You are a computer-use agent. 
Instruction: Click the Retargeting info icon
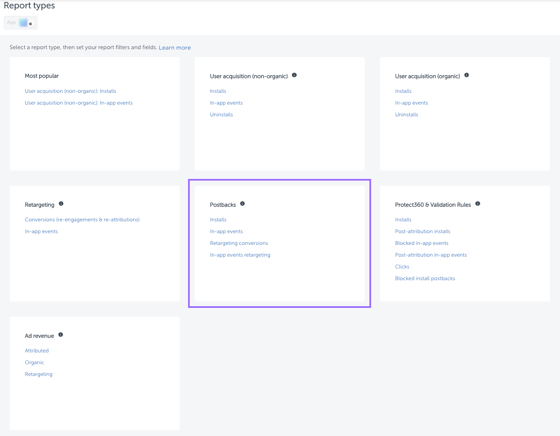[61, 204]
